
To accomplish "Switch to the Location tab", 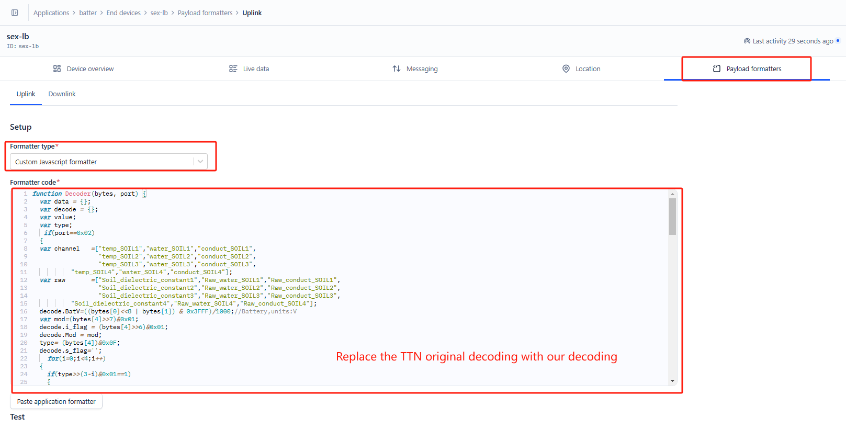I will click(x=581, y=69).
